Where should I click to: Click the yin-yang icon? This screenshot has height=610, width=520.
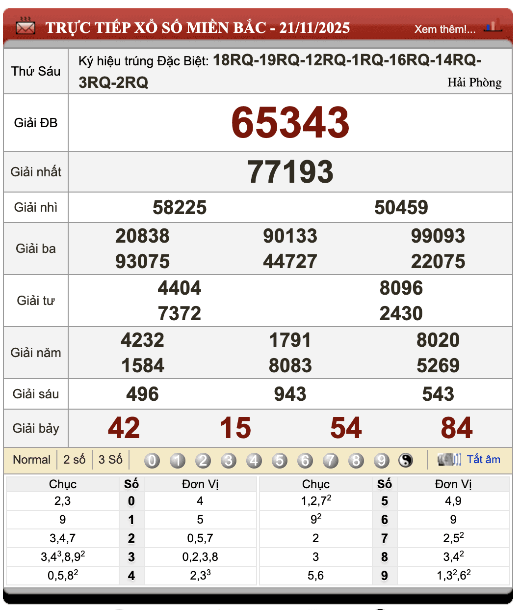(406, 460)
